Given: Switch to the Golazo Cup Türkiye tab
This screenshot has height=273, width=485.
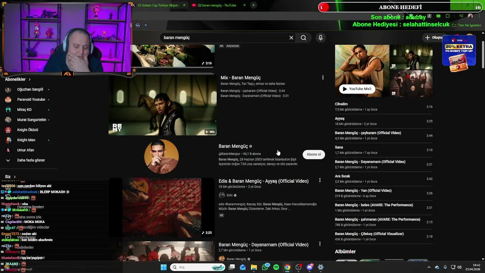Looking at the screenshot, I should (158, 5).
